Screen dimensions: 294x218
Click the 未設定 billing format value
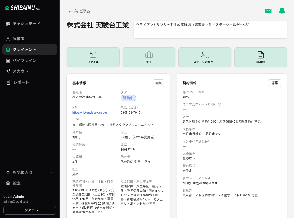pos(187,171)
